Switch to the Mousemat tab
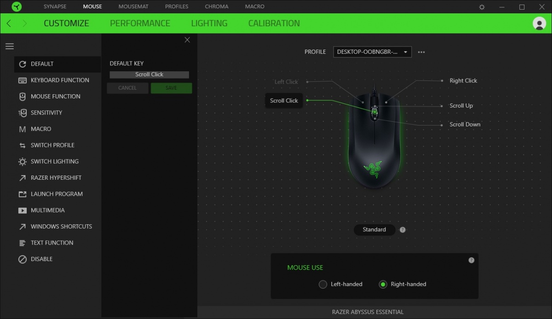552x319 pixels. [133, 7]
